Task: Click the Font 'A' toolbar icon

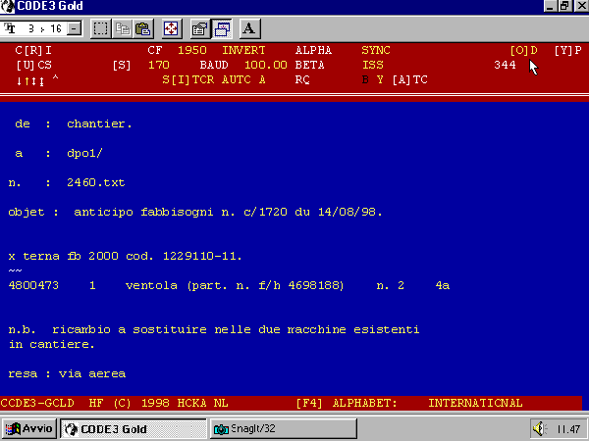Action: (x=248, y=28)
